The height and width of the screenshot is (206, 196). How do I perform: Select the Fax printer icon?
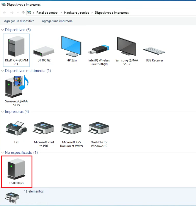click(16, 128)
